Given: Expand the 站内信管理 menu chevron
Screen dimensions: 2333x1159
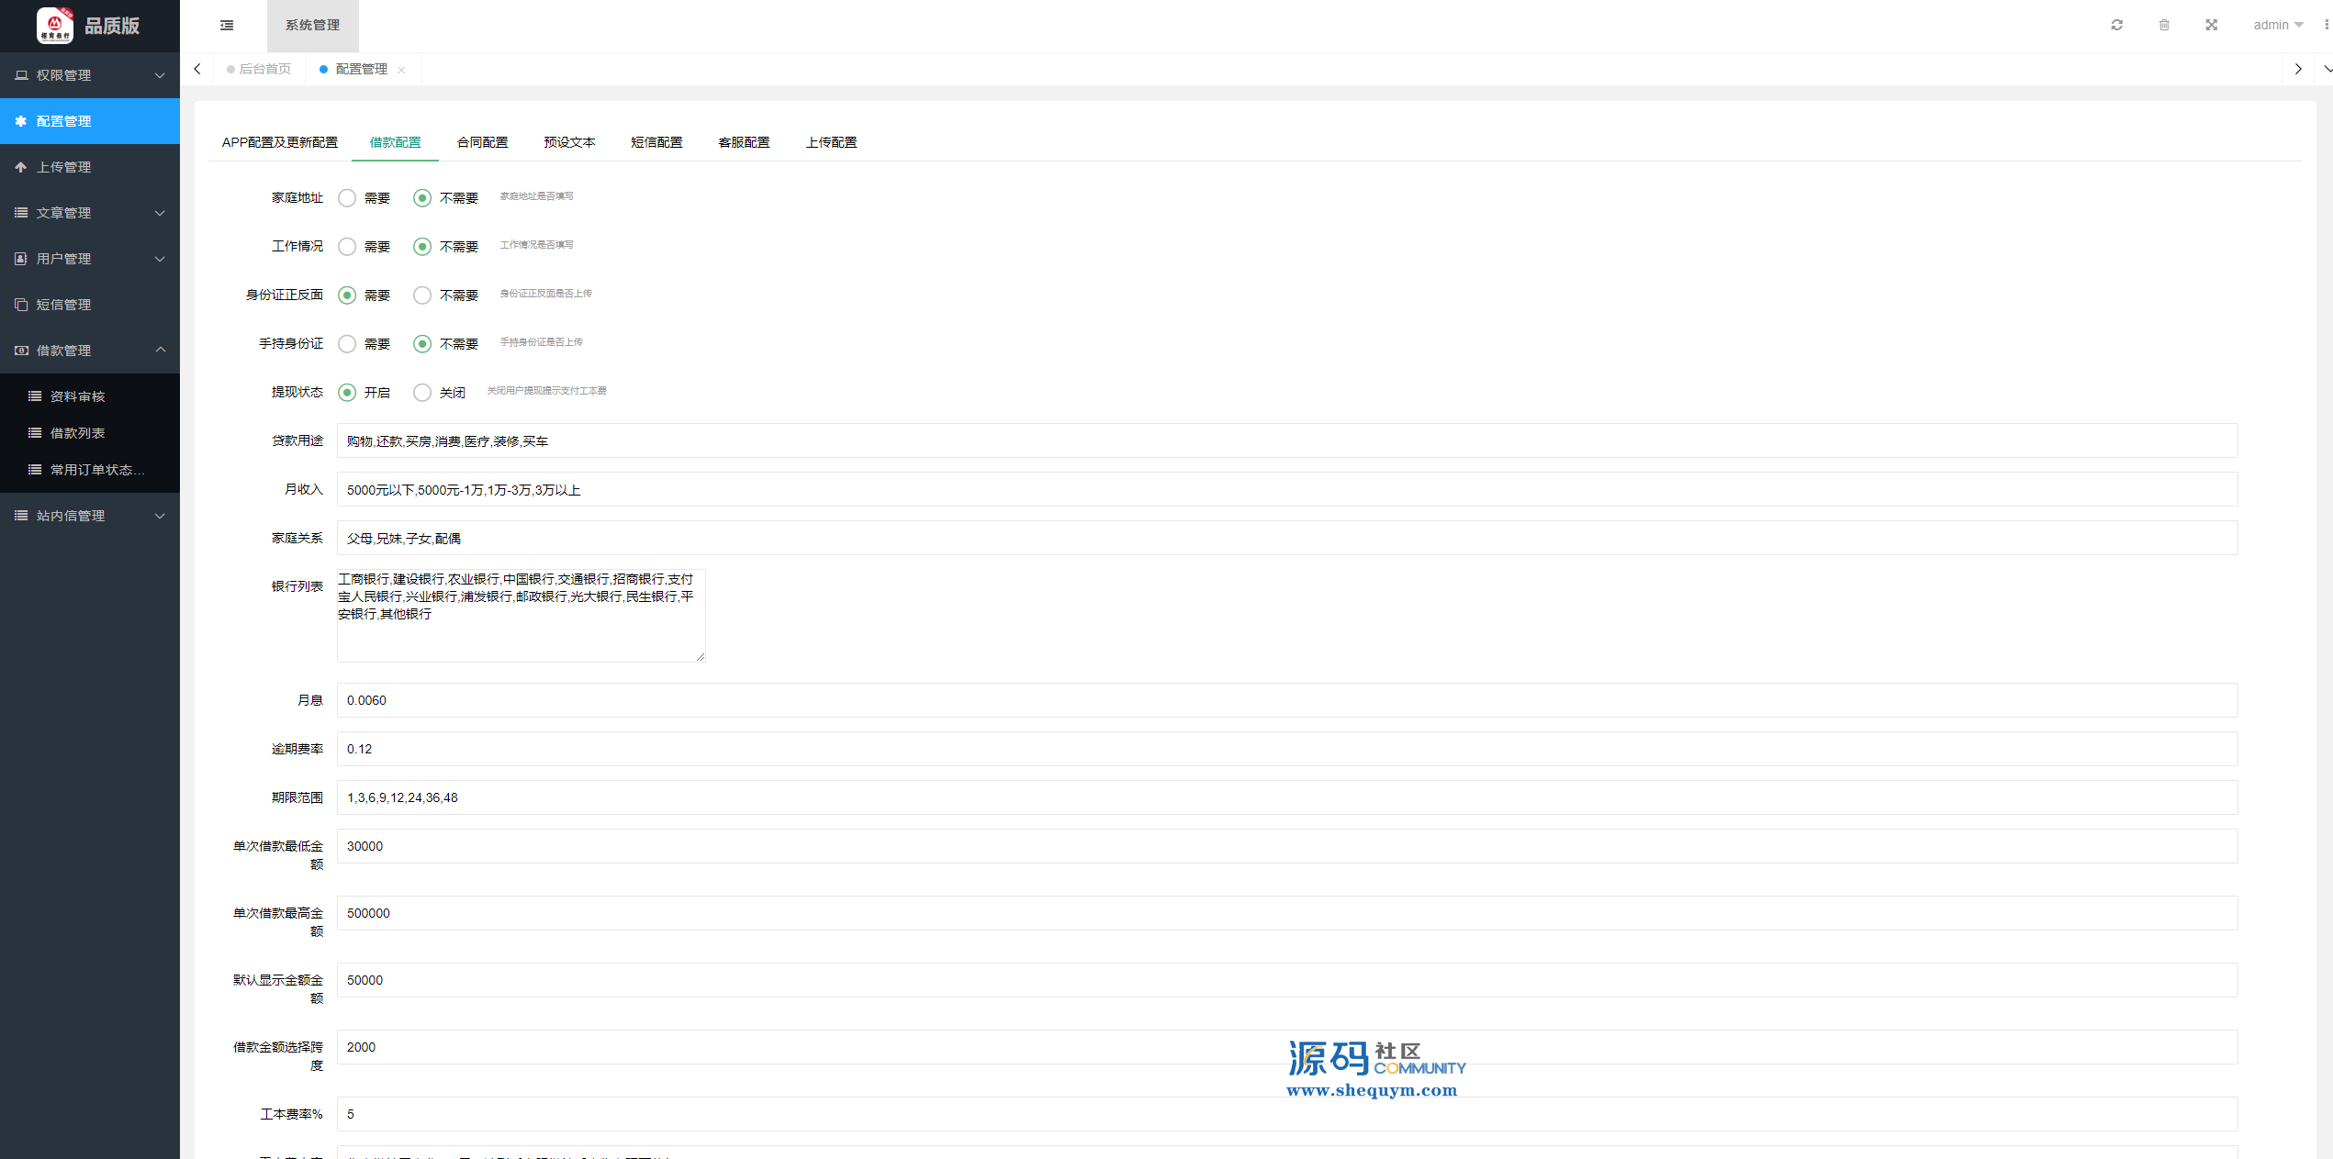Looking at the screenshot, I should [x=160, y=516].
